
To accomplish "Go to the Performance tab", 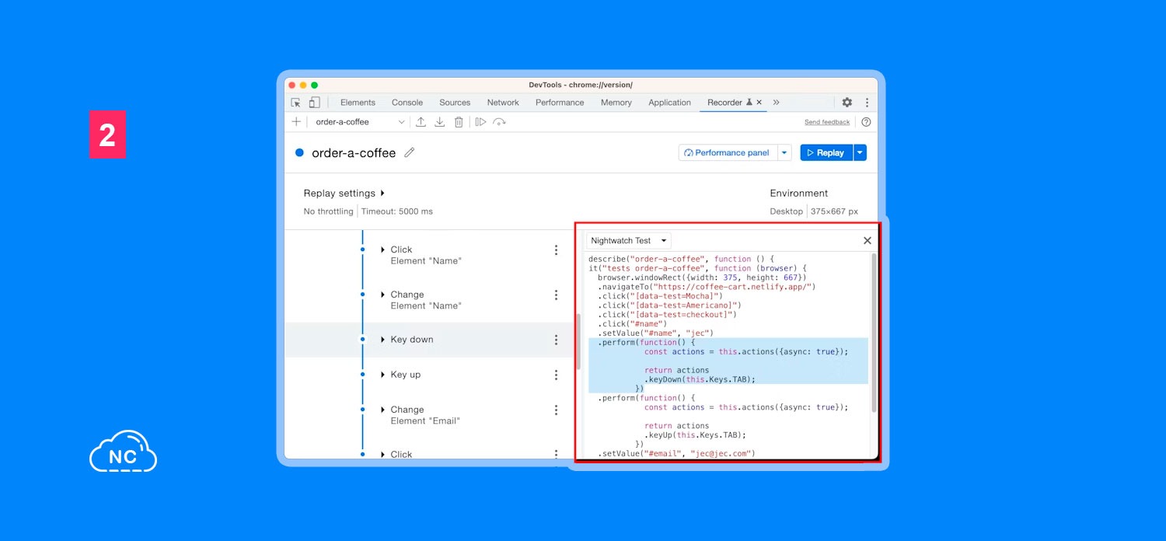I will pyautogui.click(x=560, y=103).
